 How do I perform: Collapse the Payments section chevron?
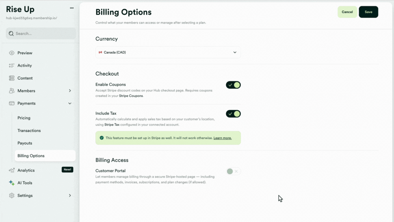click(70, 103)
